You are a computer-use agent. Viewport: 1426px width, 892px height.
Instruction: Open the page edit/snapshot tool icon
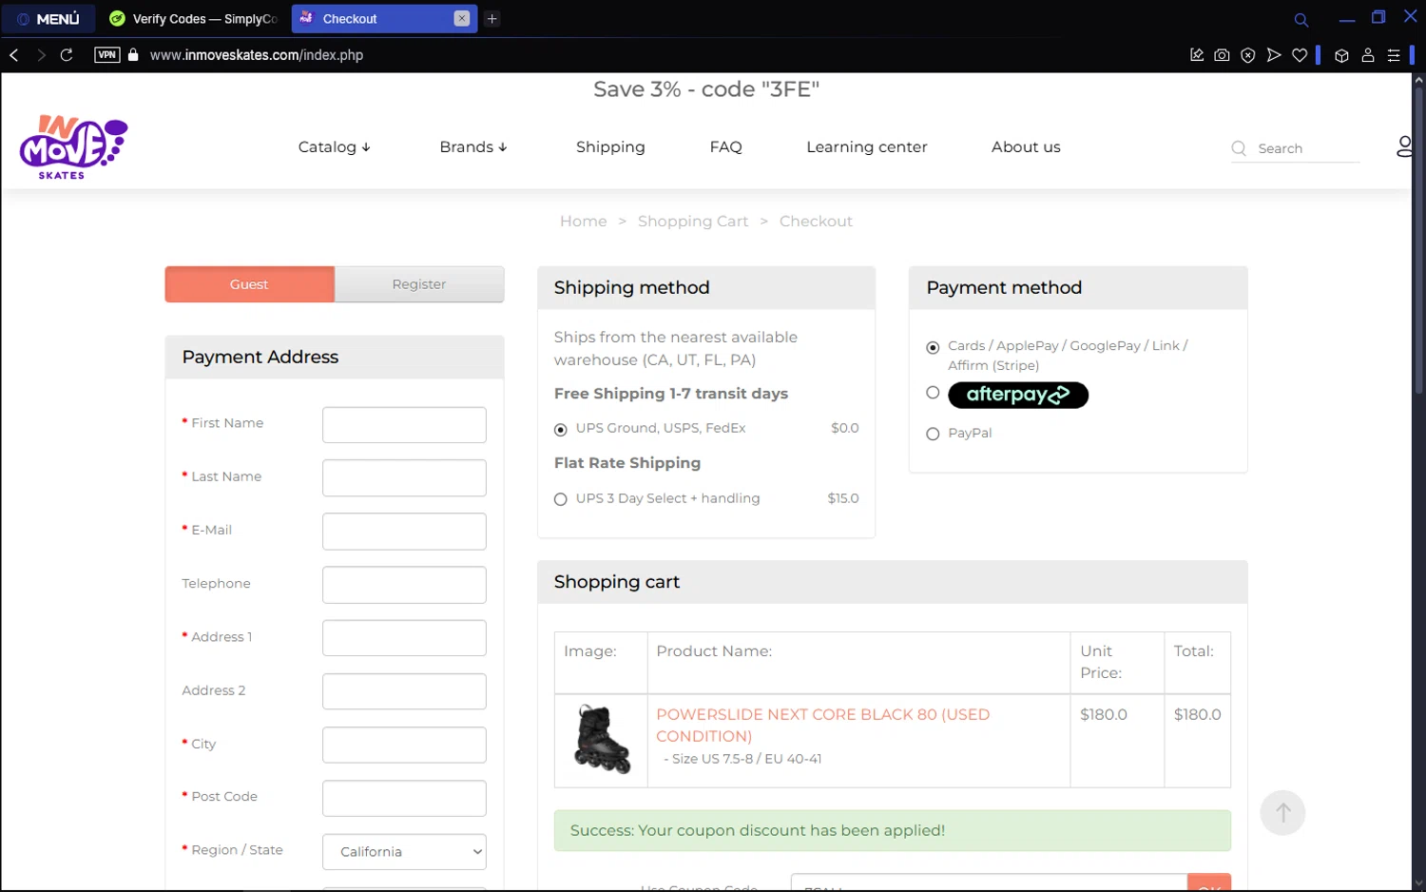pos(1197,55)
